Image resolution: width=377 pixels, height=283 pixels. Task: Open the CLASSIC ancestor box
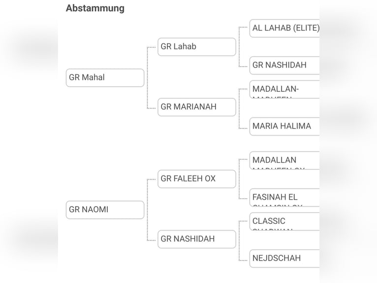284,221
